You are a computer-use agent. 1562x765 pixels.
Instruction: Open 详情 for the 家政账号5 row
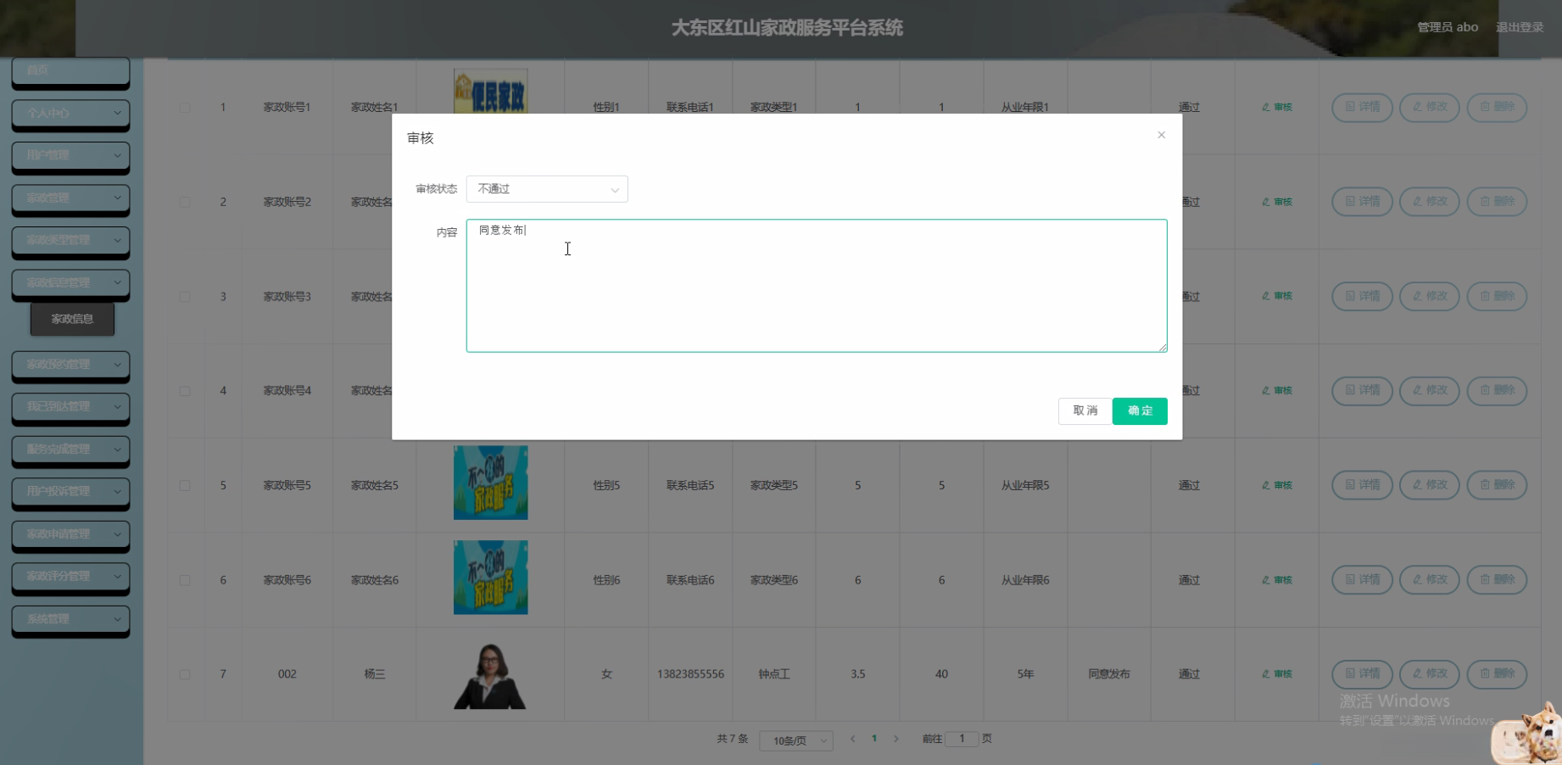(1362, 485)
